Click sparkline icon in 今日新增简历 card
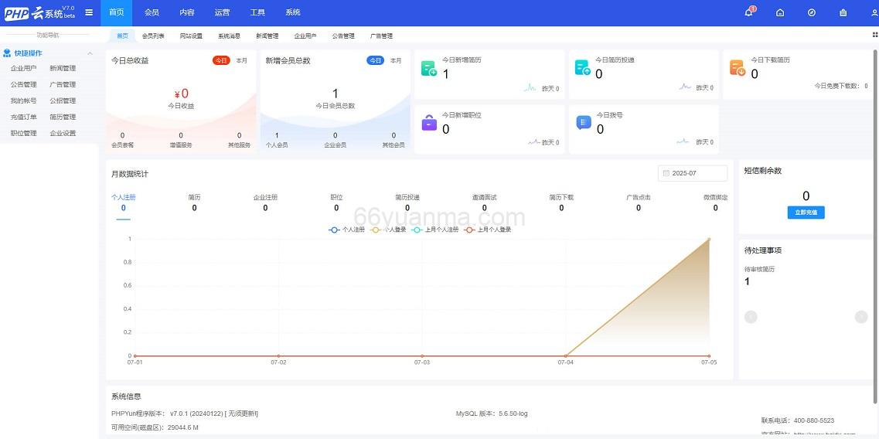The image size is (879, 439). click(530, 87)
